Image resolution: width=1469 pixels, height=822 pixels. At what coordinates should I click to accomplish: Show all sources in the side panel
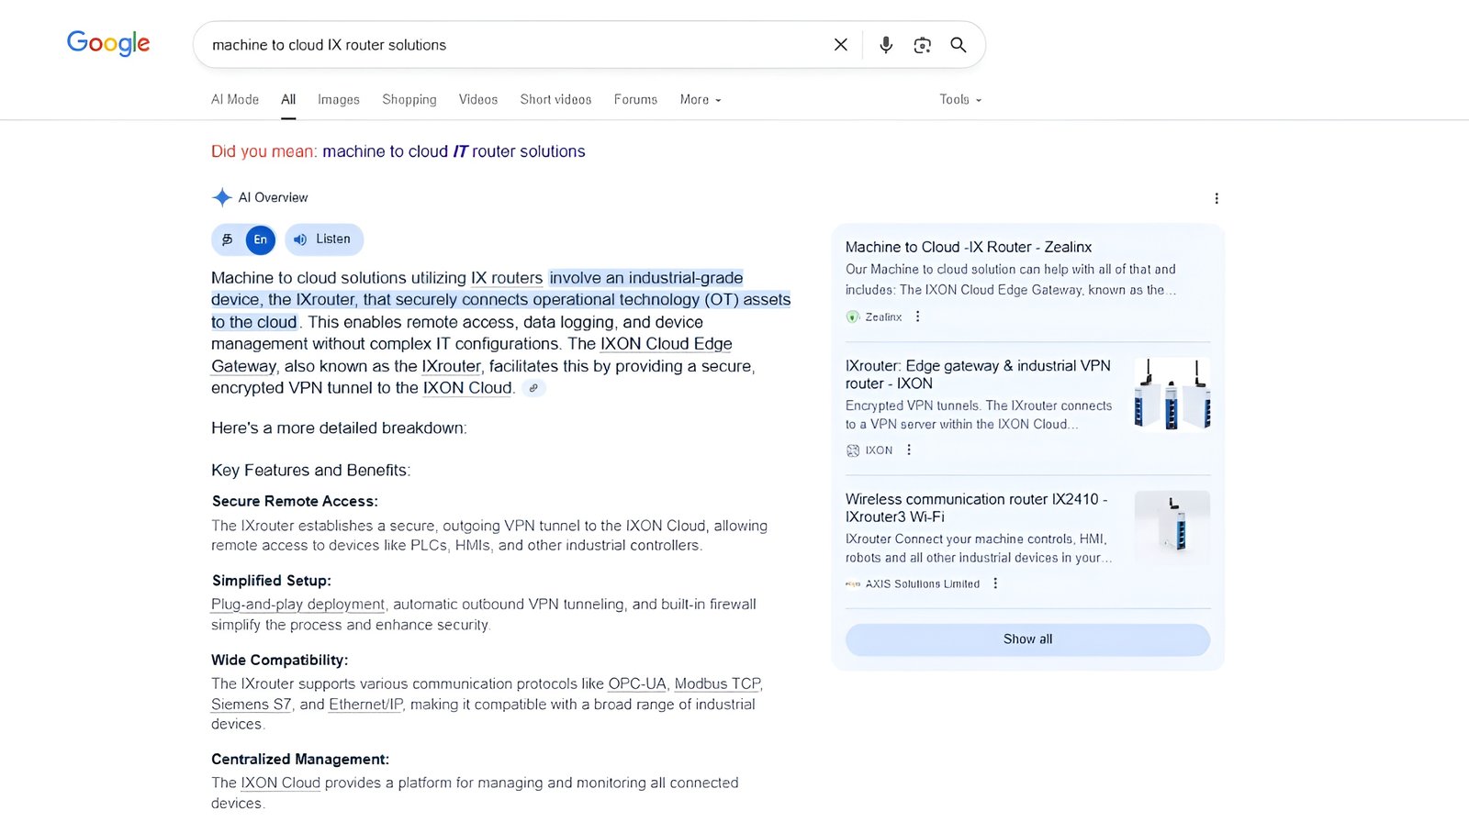(1027, 639)
